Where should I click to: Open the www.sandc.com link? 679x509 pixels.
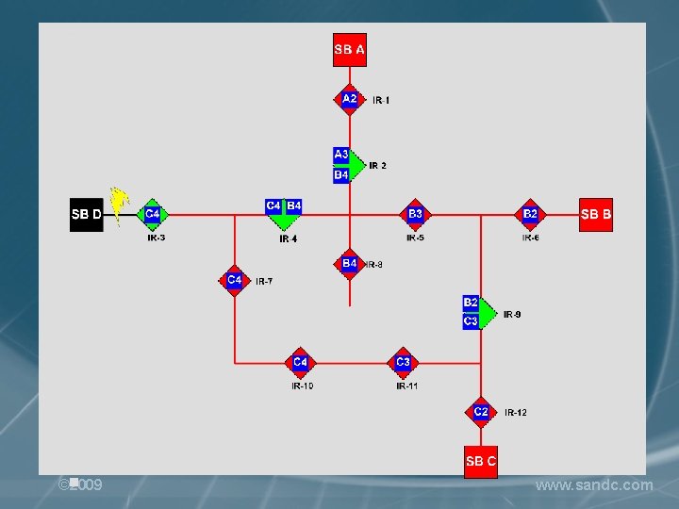[594, 485]
